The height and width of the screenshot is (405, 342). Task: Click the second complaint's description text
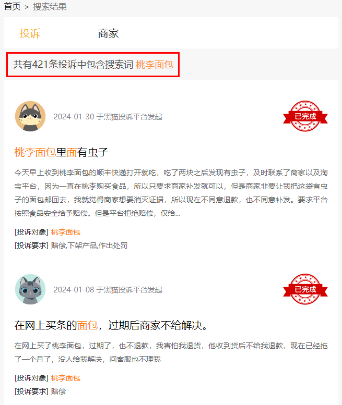(171, 352)
